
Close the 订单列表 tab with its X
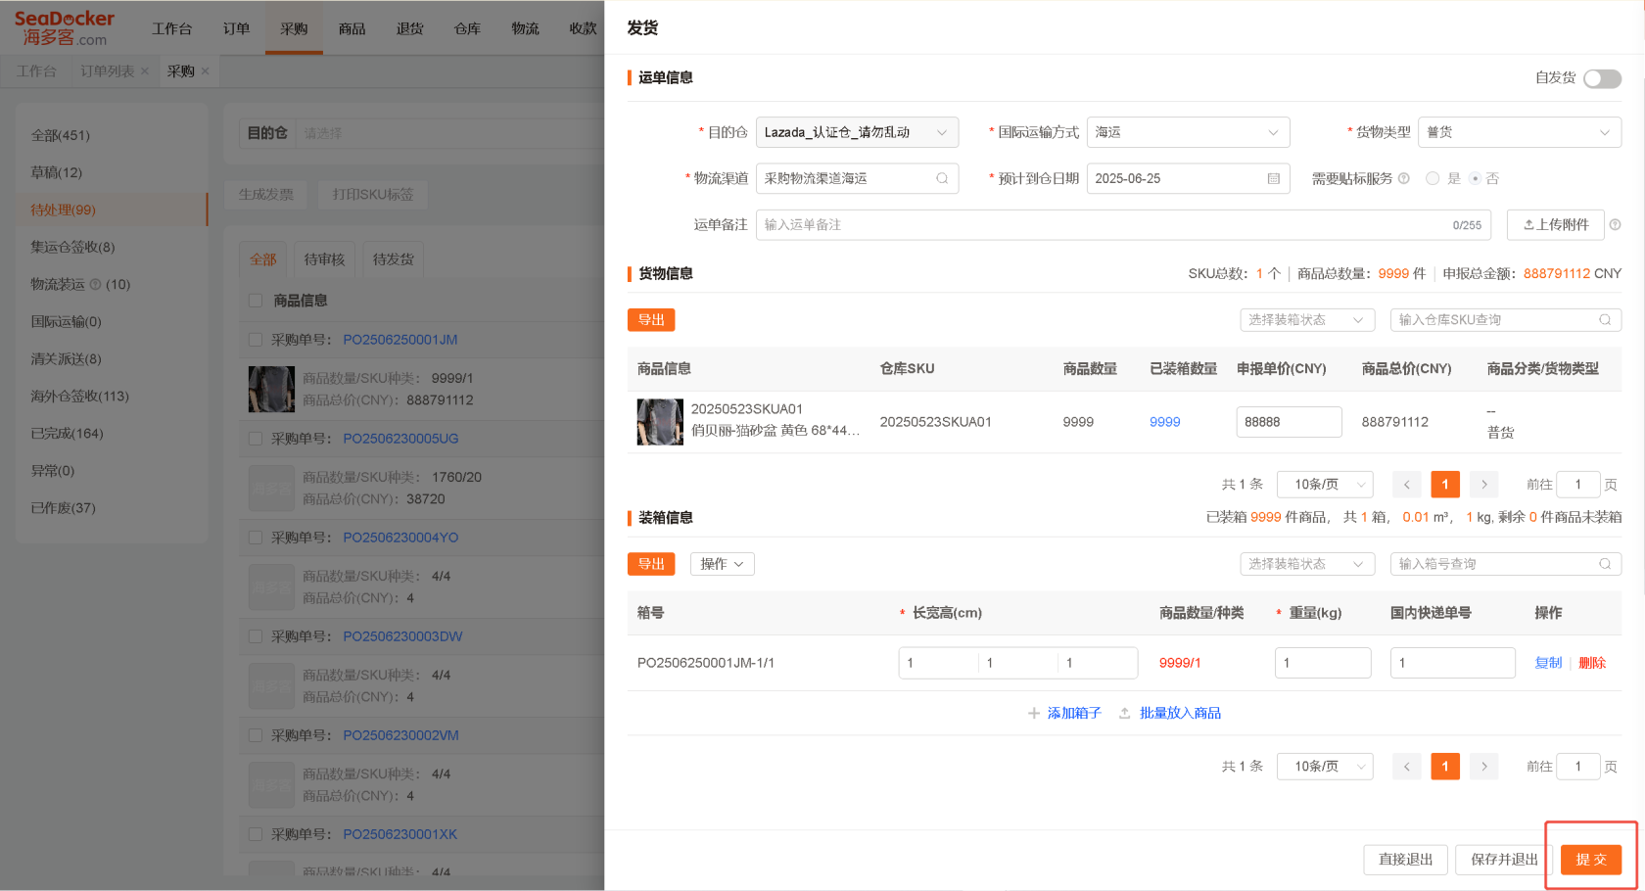pos(145,71)
